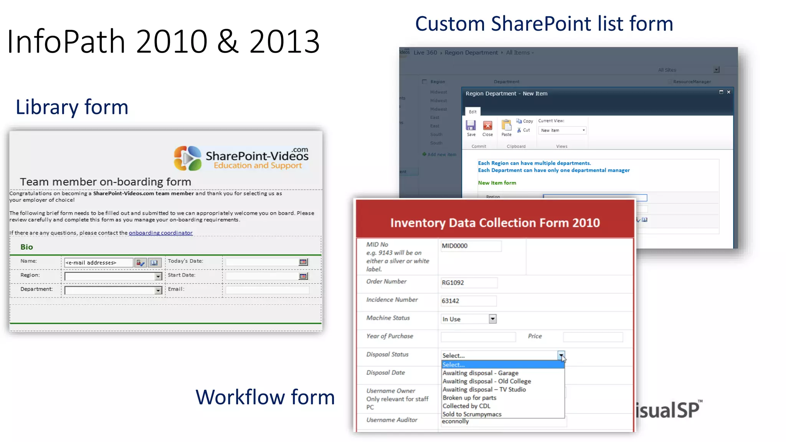
Task: Click the Incidence Number field 63142
Action: coord(469,301)
